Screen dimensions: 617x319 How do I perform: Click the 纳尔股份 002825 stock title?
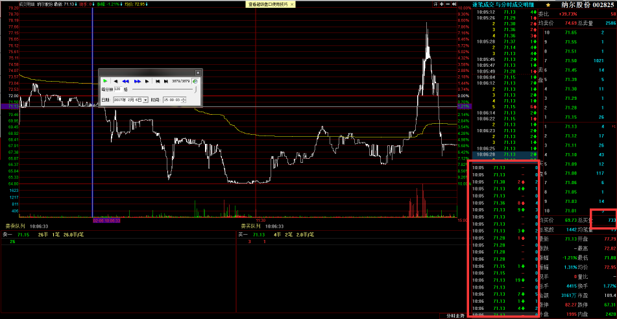pos(588,5)
